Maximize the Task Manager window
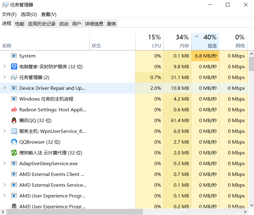This screenshot has width=254, height=215. (228, 5)
